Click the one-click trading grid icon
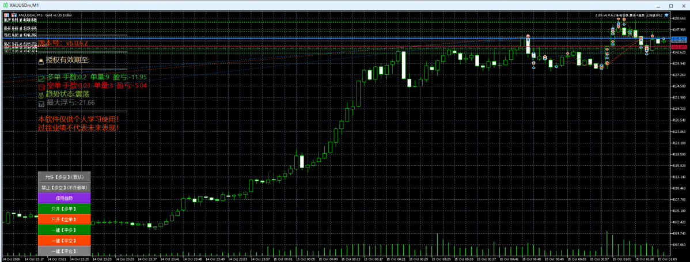The width and height of the screenshot is (690, 262). pyautogui.click(x=6, y=15)
